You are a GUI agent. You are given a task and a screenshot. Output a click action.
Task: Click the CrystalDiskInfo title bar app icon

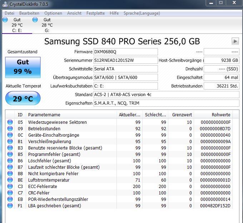[x=5, y=4]
